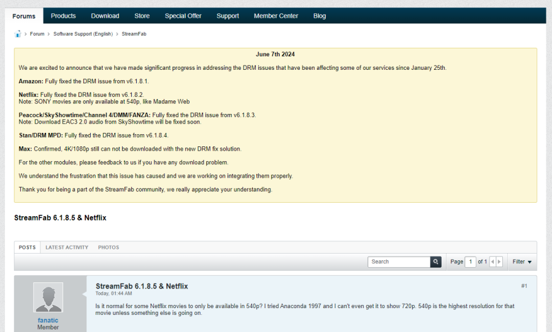Open the Download menu item
Viewport: 552px width, 332px height.
point(105,16)
